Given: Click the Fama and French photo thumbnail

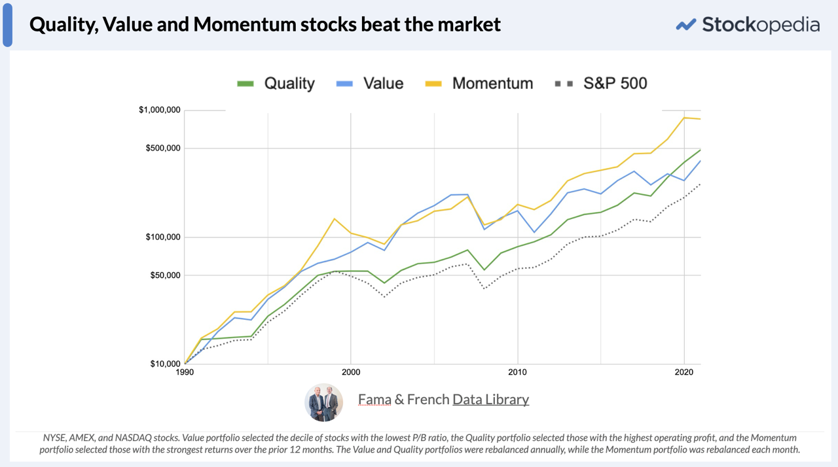Looking at the screenshot, I should point(324,402).
